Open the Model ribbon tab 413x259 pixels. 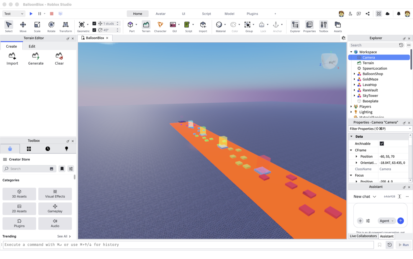[x=229, y=14]
